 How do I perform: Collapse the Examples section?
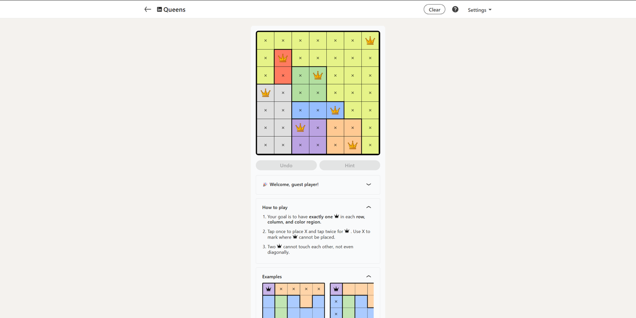point(368,276)
